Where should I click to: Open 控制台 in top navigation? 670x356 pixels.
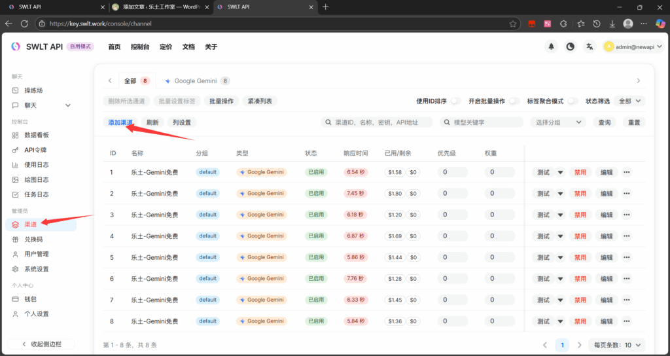(140, 47)
